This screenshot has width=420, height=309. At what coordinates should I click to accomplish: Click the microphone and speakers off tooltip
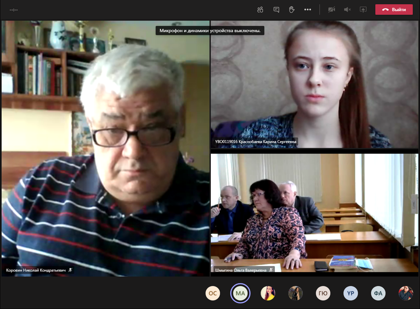click(x=210, y=31)
